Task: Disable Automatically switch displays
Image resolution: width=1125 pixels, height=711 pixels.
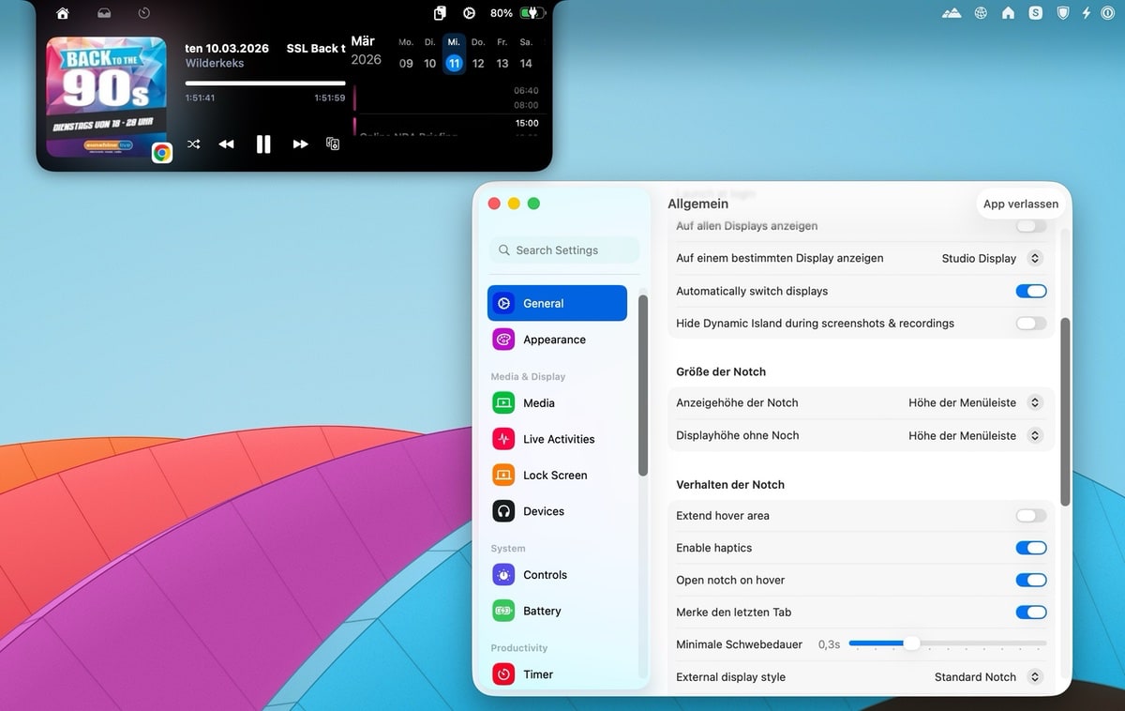Action: (1031, 291)
